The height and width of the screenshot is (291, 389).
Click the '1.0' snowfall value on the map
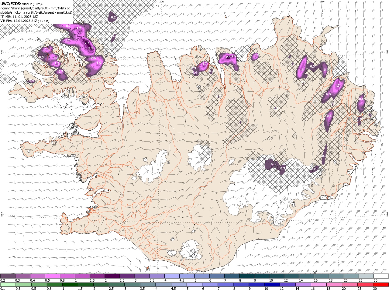pyautogui.click(x=99, y=63)
